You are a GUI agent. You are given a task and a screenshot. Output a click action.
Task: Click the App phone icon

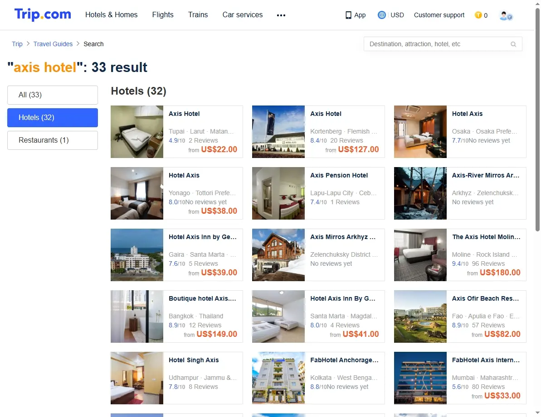point(348,15)
